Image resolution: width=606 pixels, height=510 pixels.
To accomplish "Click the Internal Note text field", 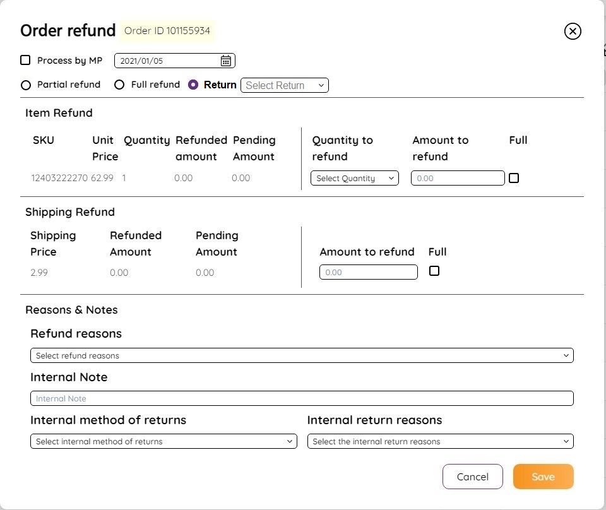I will coord(302,398).
